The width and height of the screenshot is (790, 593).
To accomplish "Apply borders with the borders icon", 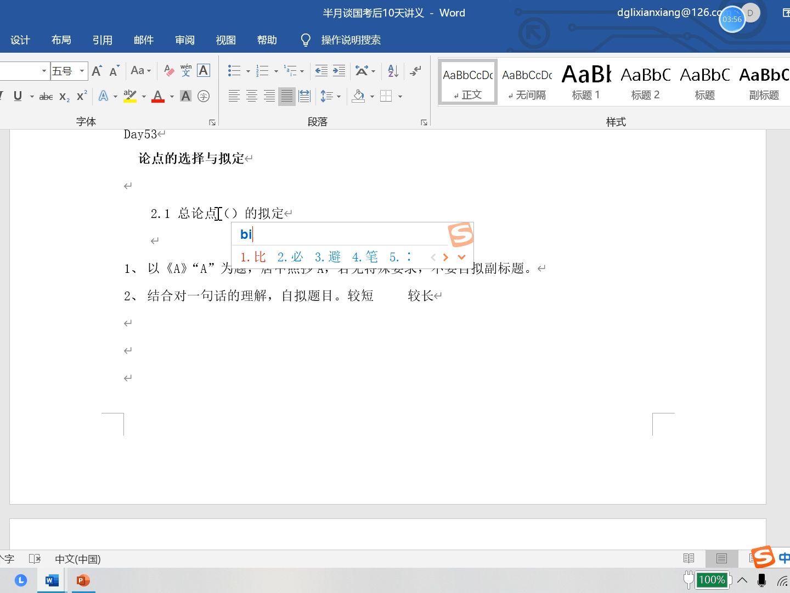I will (x=386, y=96).
